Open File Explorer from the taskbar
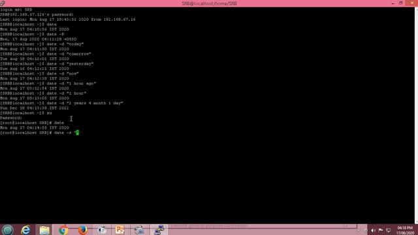 tap(44, 230)
